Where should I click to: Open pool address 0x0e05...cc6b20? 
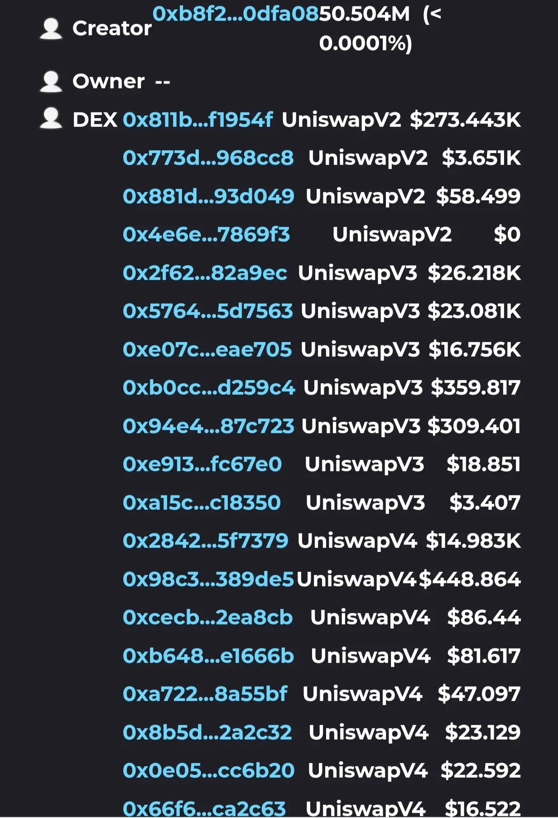[209, 771]
